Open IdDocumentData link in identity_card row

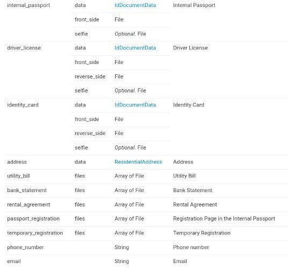coord(135,105)
